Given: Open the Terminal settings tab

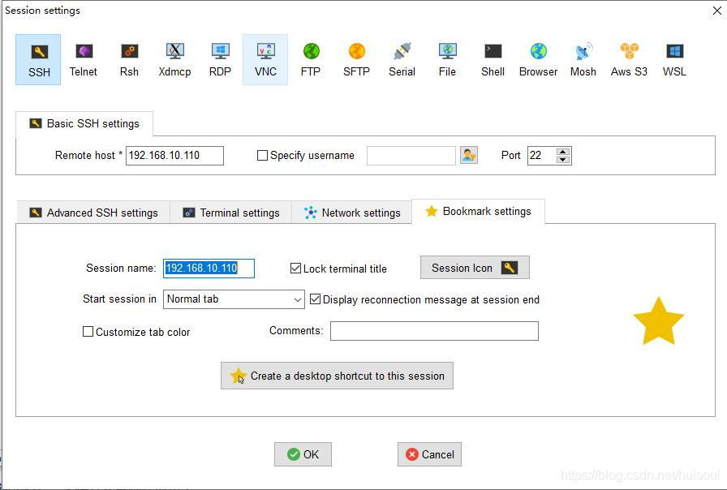Looking at the screenshot, I should coord(231,213).
